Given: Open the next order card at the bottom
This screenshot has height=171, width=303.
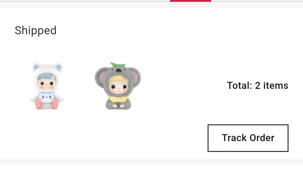Looking at the screenshot, I should (x=151, y=168).
